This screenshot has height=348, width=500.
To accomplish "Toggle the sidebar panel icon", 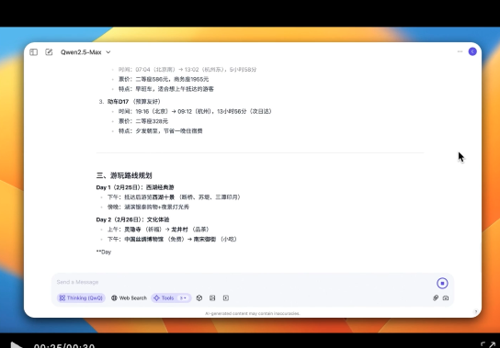I will point(33,52).
